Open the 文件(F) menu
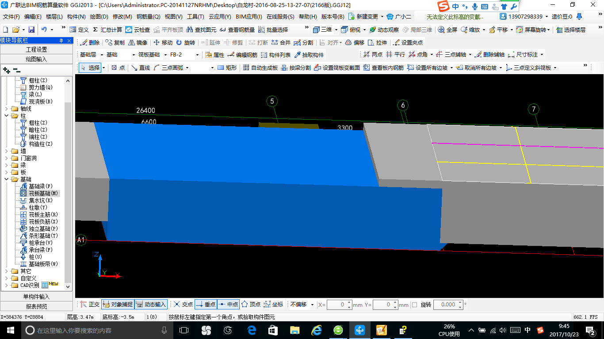 click(11, 17)
